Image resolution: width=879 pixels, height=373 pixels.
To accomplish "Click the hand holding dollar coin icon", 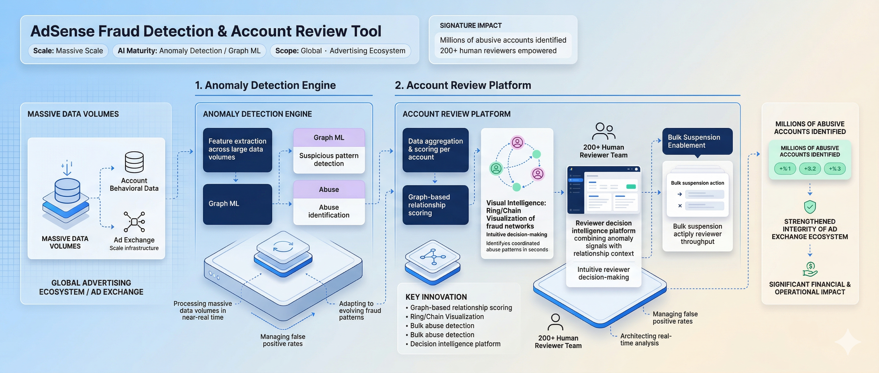I will click(810, 269).
